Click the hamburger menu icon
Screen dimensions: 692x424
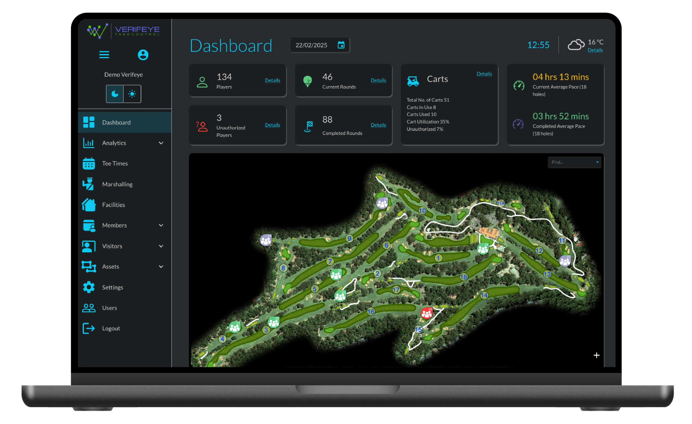click(104, 55)
